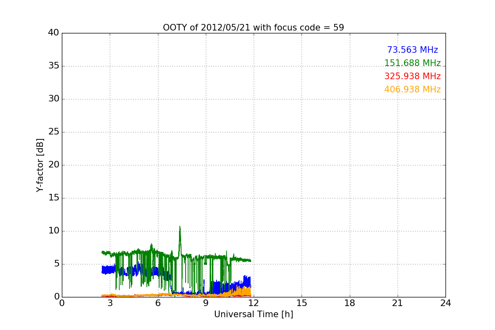The image size is (495, 330).
Task: Click the x-axis tick label 12
Action: pos(254,303)
